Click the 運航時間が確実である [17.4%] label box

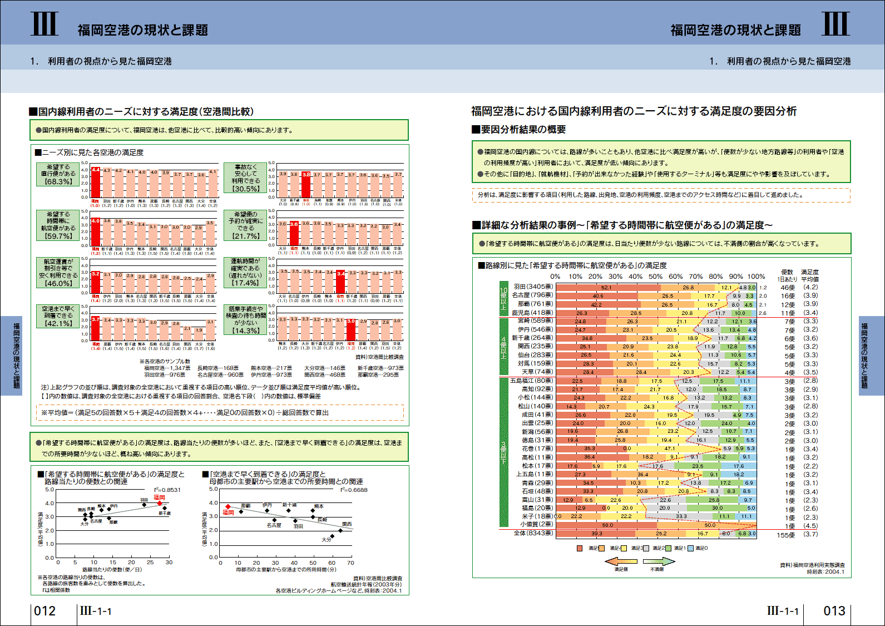pos(245,272)
